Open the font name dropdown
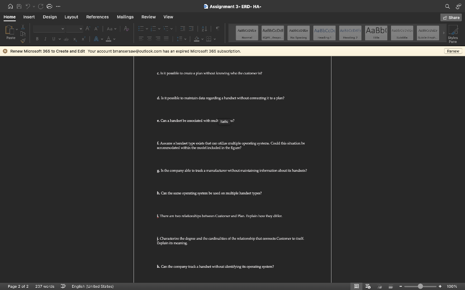465x290 pixels. coord(63,29)
